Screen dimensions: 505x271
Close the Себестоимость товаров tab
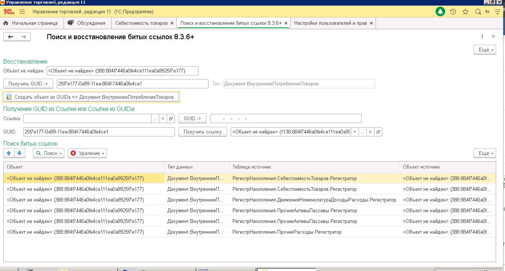coord(172,23)
